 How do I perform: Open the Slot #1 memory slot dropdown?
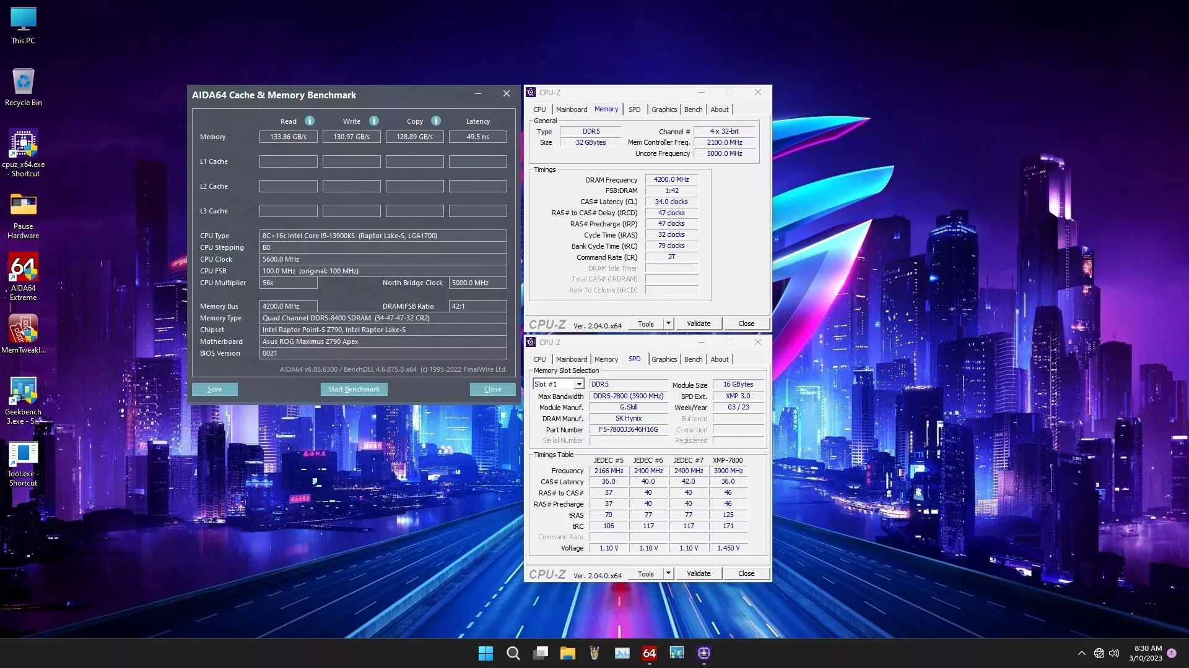pos(578,384)
